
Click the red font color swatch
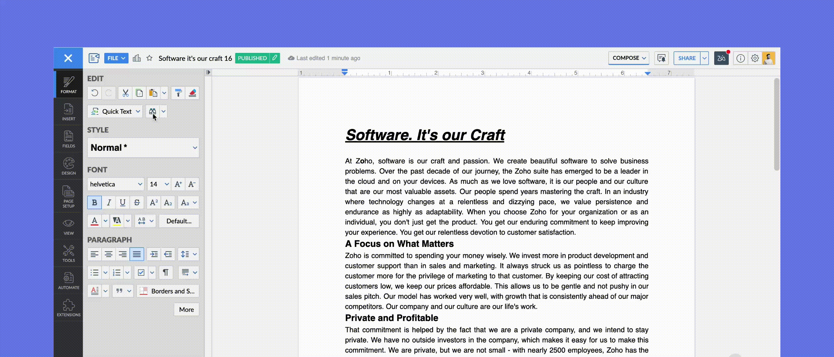coord(95,221)
